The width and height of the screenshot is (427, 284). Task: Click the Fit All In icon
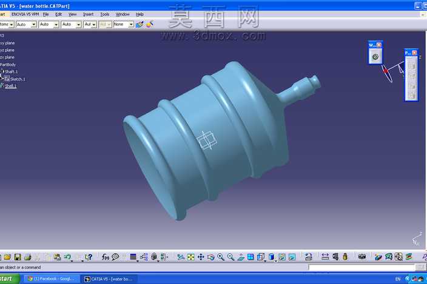[x=190, y=257]
